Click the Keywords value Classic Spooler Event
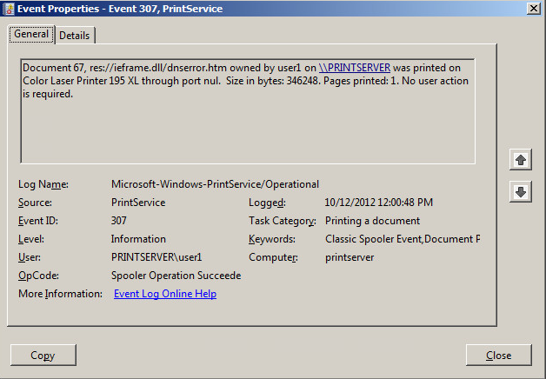The image size is (546, 379). [401, 239]
